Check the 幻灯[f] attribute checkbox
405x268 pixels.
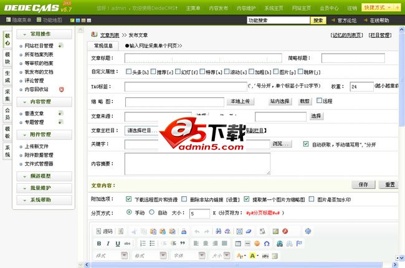(178, 71)
